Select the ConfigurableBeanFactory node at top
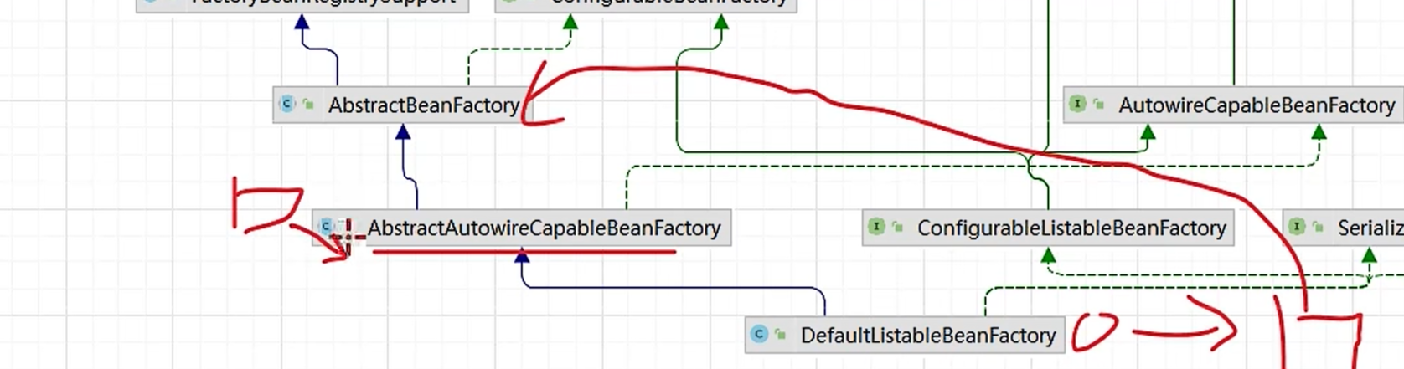The width and height of the screenshot is (1404, 369). pyautogui.click(x=668, y=3)
